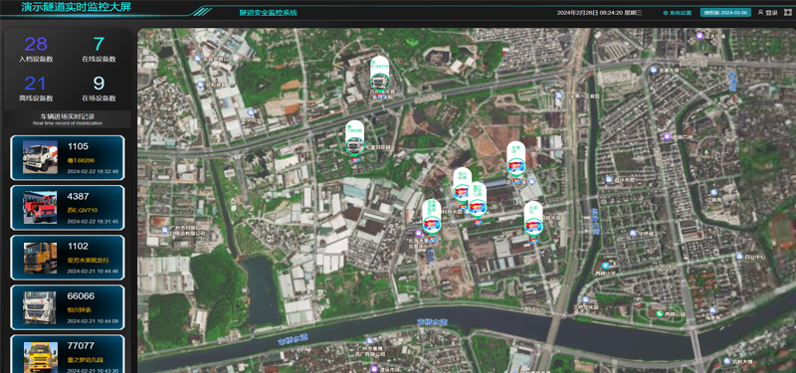This screenshot has width=796, height=373.
Task: Click the 亚芳水果批发行 map marker
Action: click(432, 218)
